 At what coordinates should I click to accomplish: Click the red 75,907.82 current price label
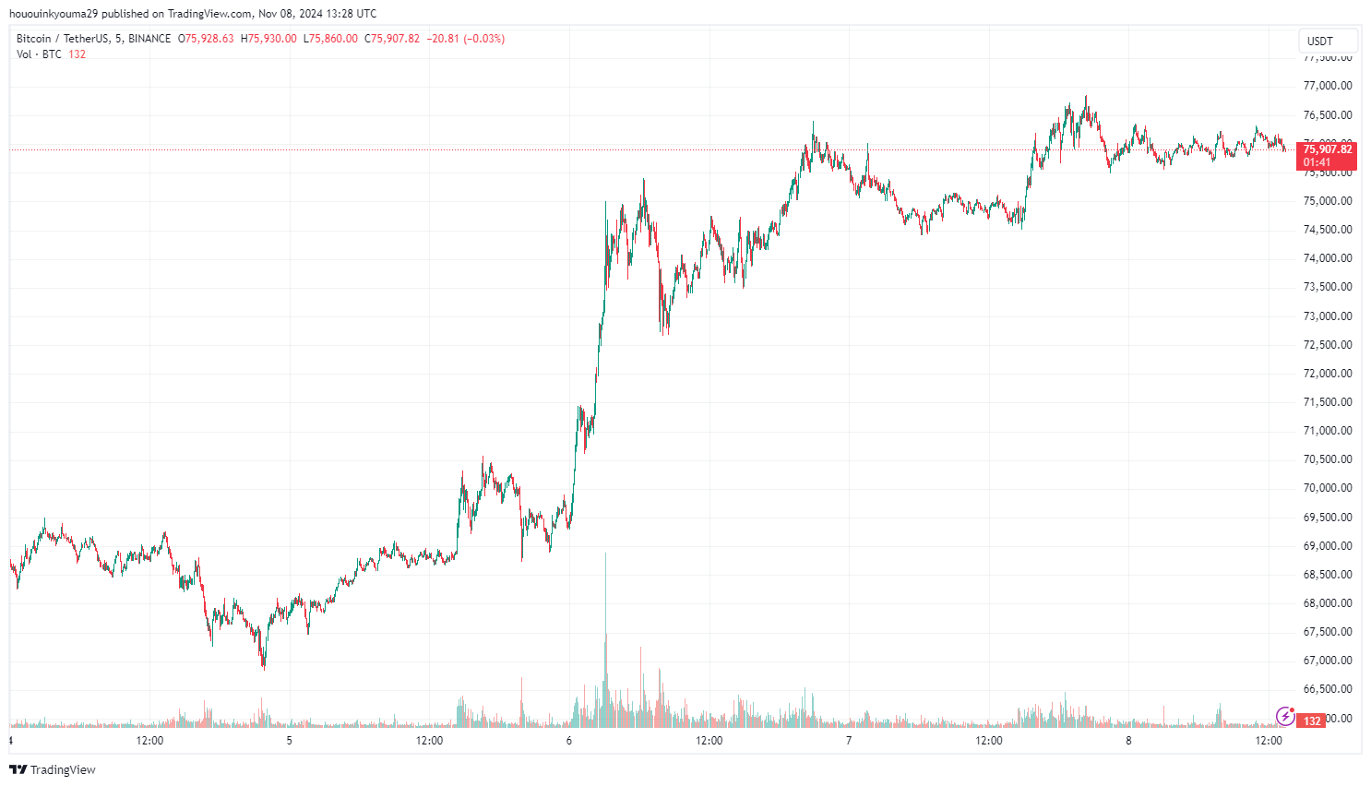coord(1327,149)
